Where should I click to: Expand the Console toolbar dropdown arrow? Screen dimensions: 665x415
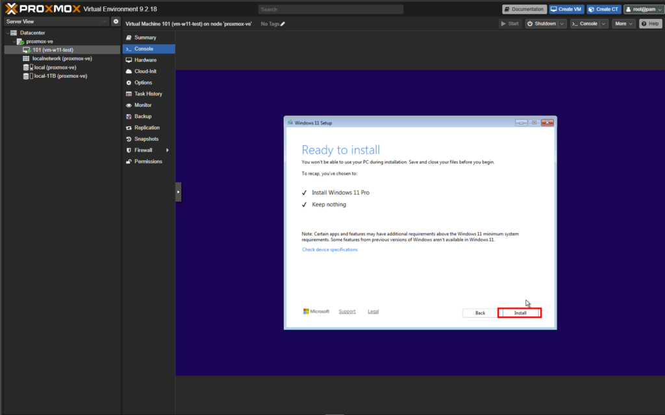(603, 24)
